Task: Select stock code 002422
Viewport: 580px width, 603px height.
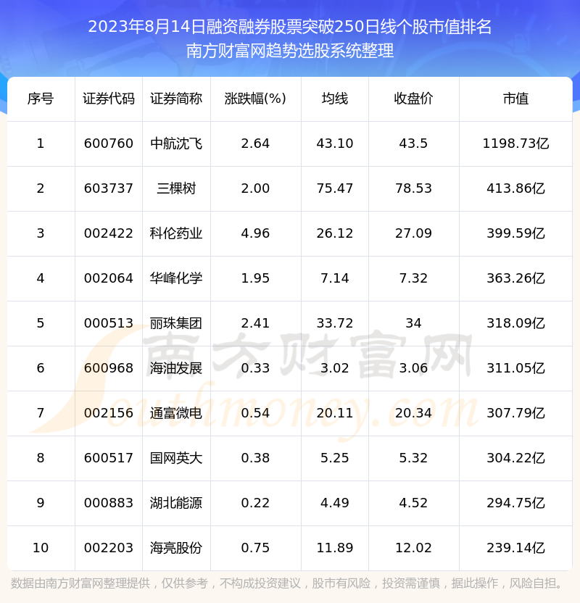Action: pyautogui.click(x=109, y=233)
